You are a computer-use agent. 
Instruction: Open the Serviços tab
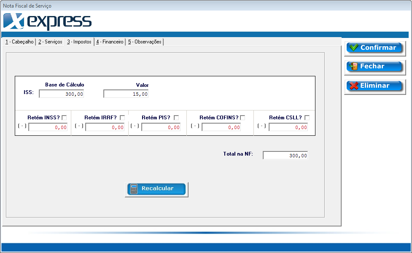pyautogui.click(x=50, y=42)
